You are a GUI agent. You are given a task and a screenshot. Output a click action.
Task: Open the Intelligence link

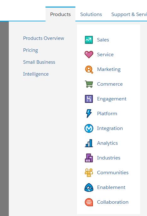[x=36, y=74]
